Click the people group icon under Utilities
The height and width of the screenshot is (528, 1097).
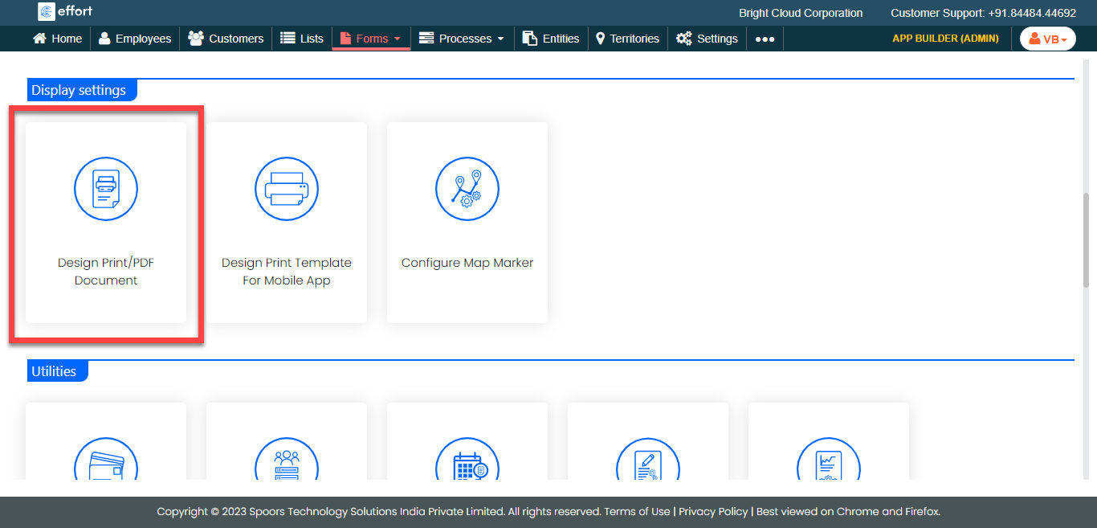pos(287,462)
